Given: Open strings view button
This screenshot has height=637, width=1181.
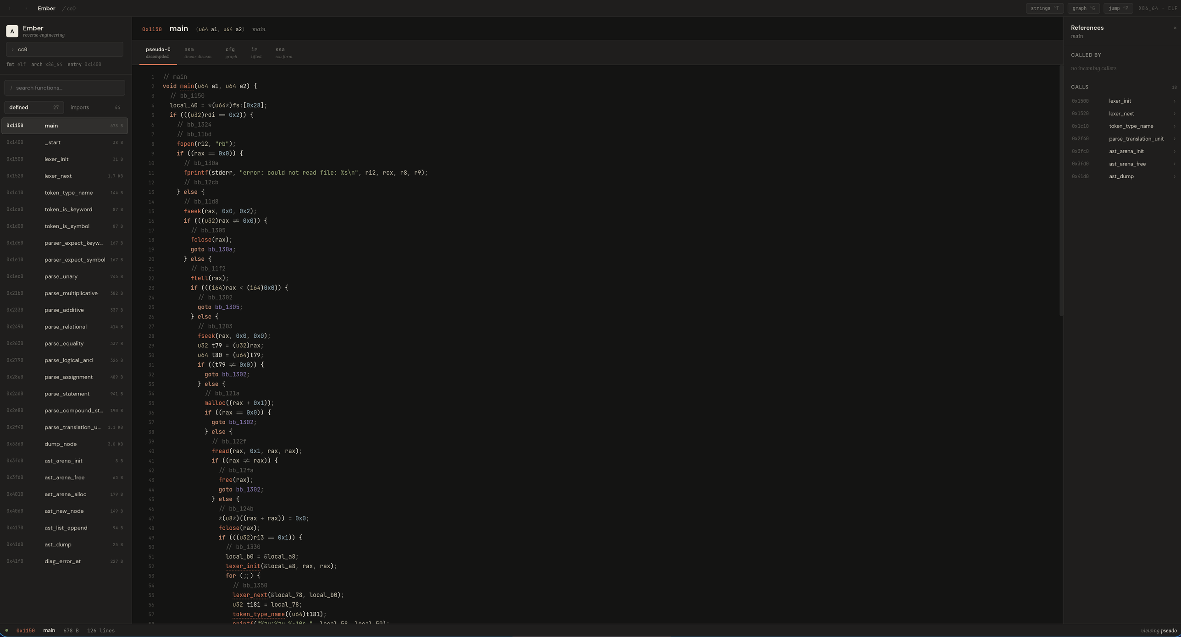Looking at the screenshot, I should [1044, 8].
